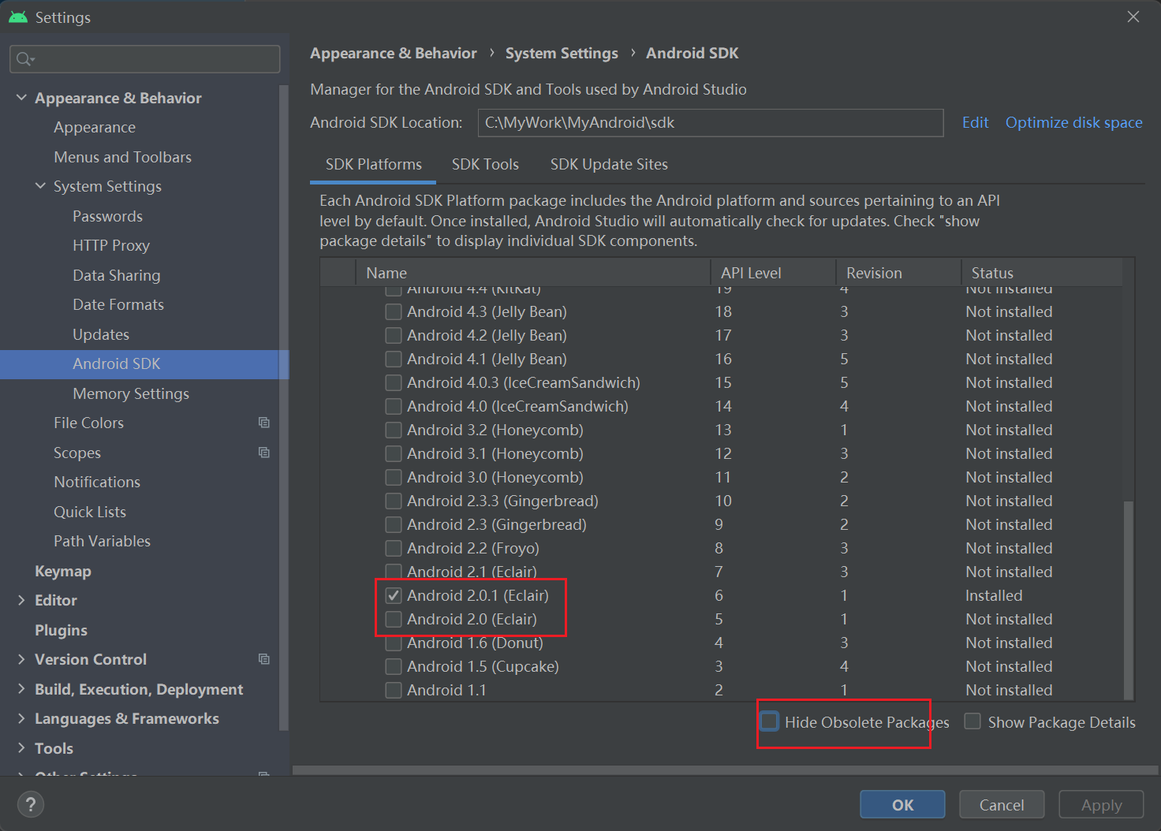The height and width of the screenshot is (831, 1161).
Task: Click the Optimize disk space link
Action: [1073, 122]
